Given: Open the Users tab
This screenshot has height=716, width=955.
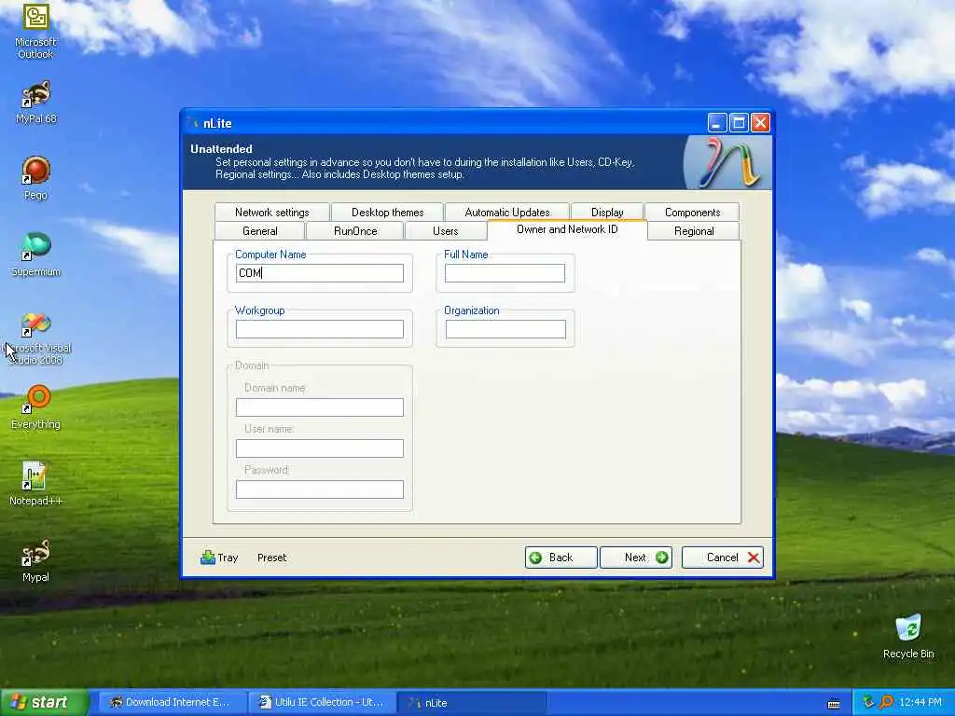Looking at the screenshot, I should coord(445,231).
